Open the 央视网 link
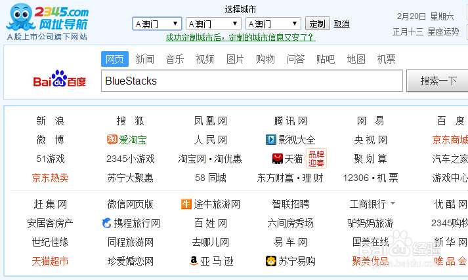 [x=370, y=140]
